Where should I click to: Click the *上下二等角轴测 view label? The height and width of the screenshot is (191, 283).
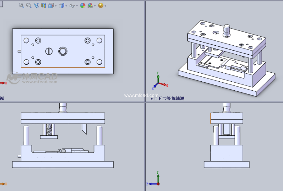[167, 99]
